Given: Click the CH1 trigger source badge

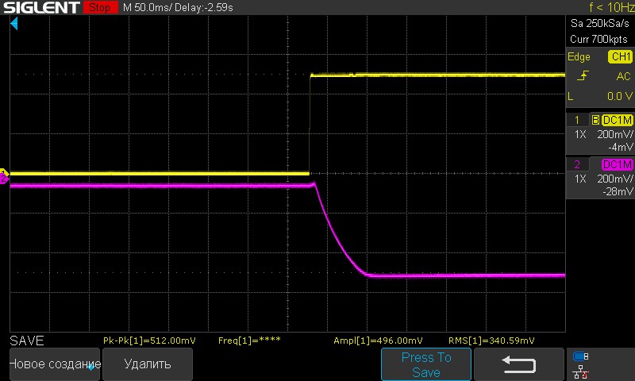Looking at the screenshot, I should coord(620,56).
